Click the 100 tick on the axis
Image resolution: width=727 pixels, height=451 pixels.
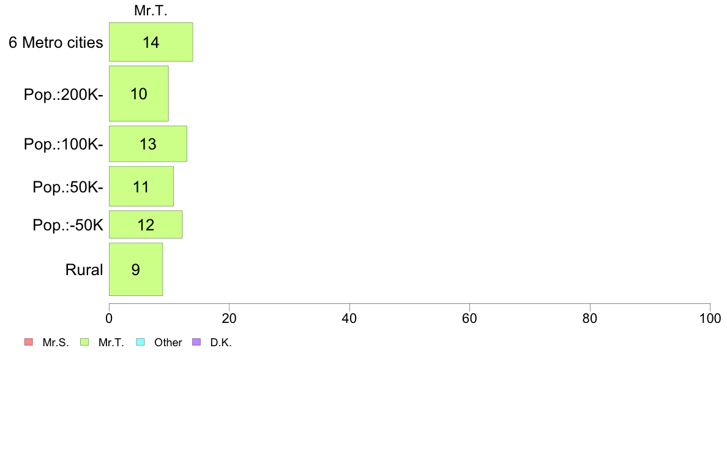710,318
